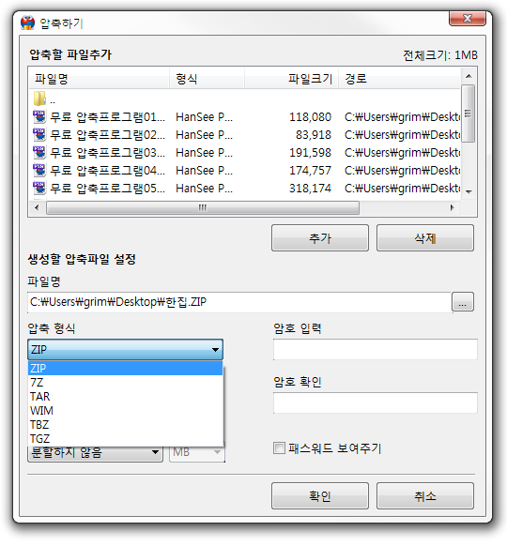This screenshot has height=546, width=507.
Task: Click the file size value 118,080
Action: pyautogui.click(x=310, y=117)
